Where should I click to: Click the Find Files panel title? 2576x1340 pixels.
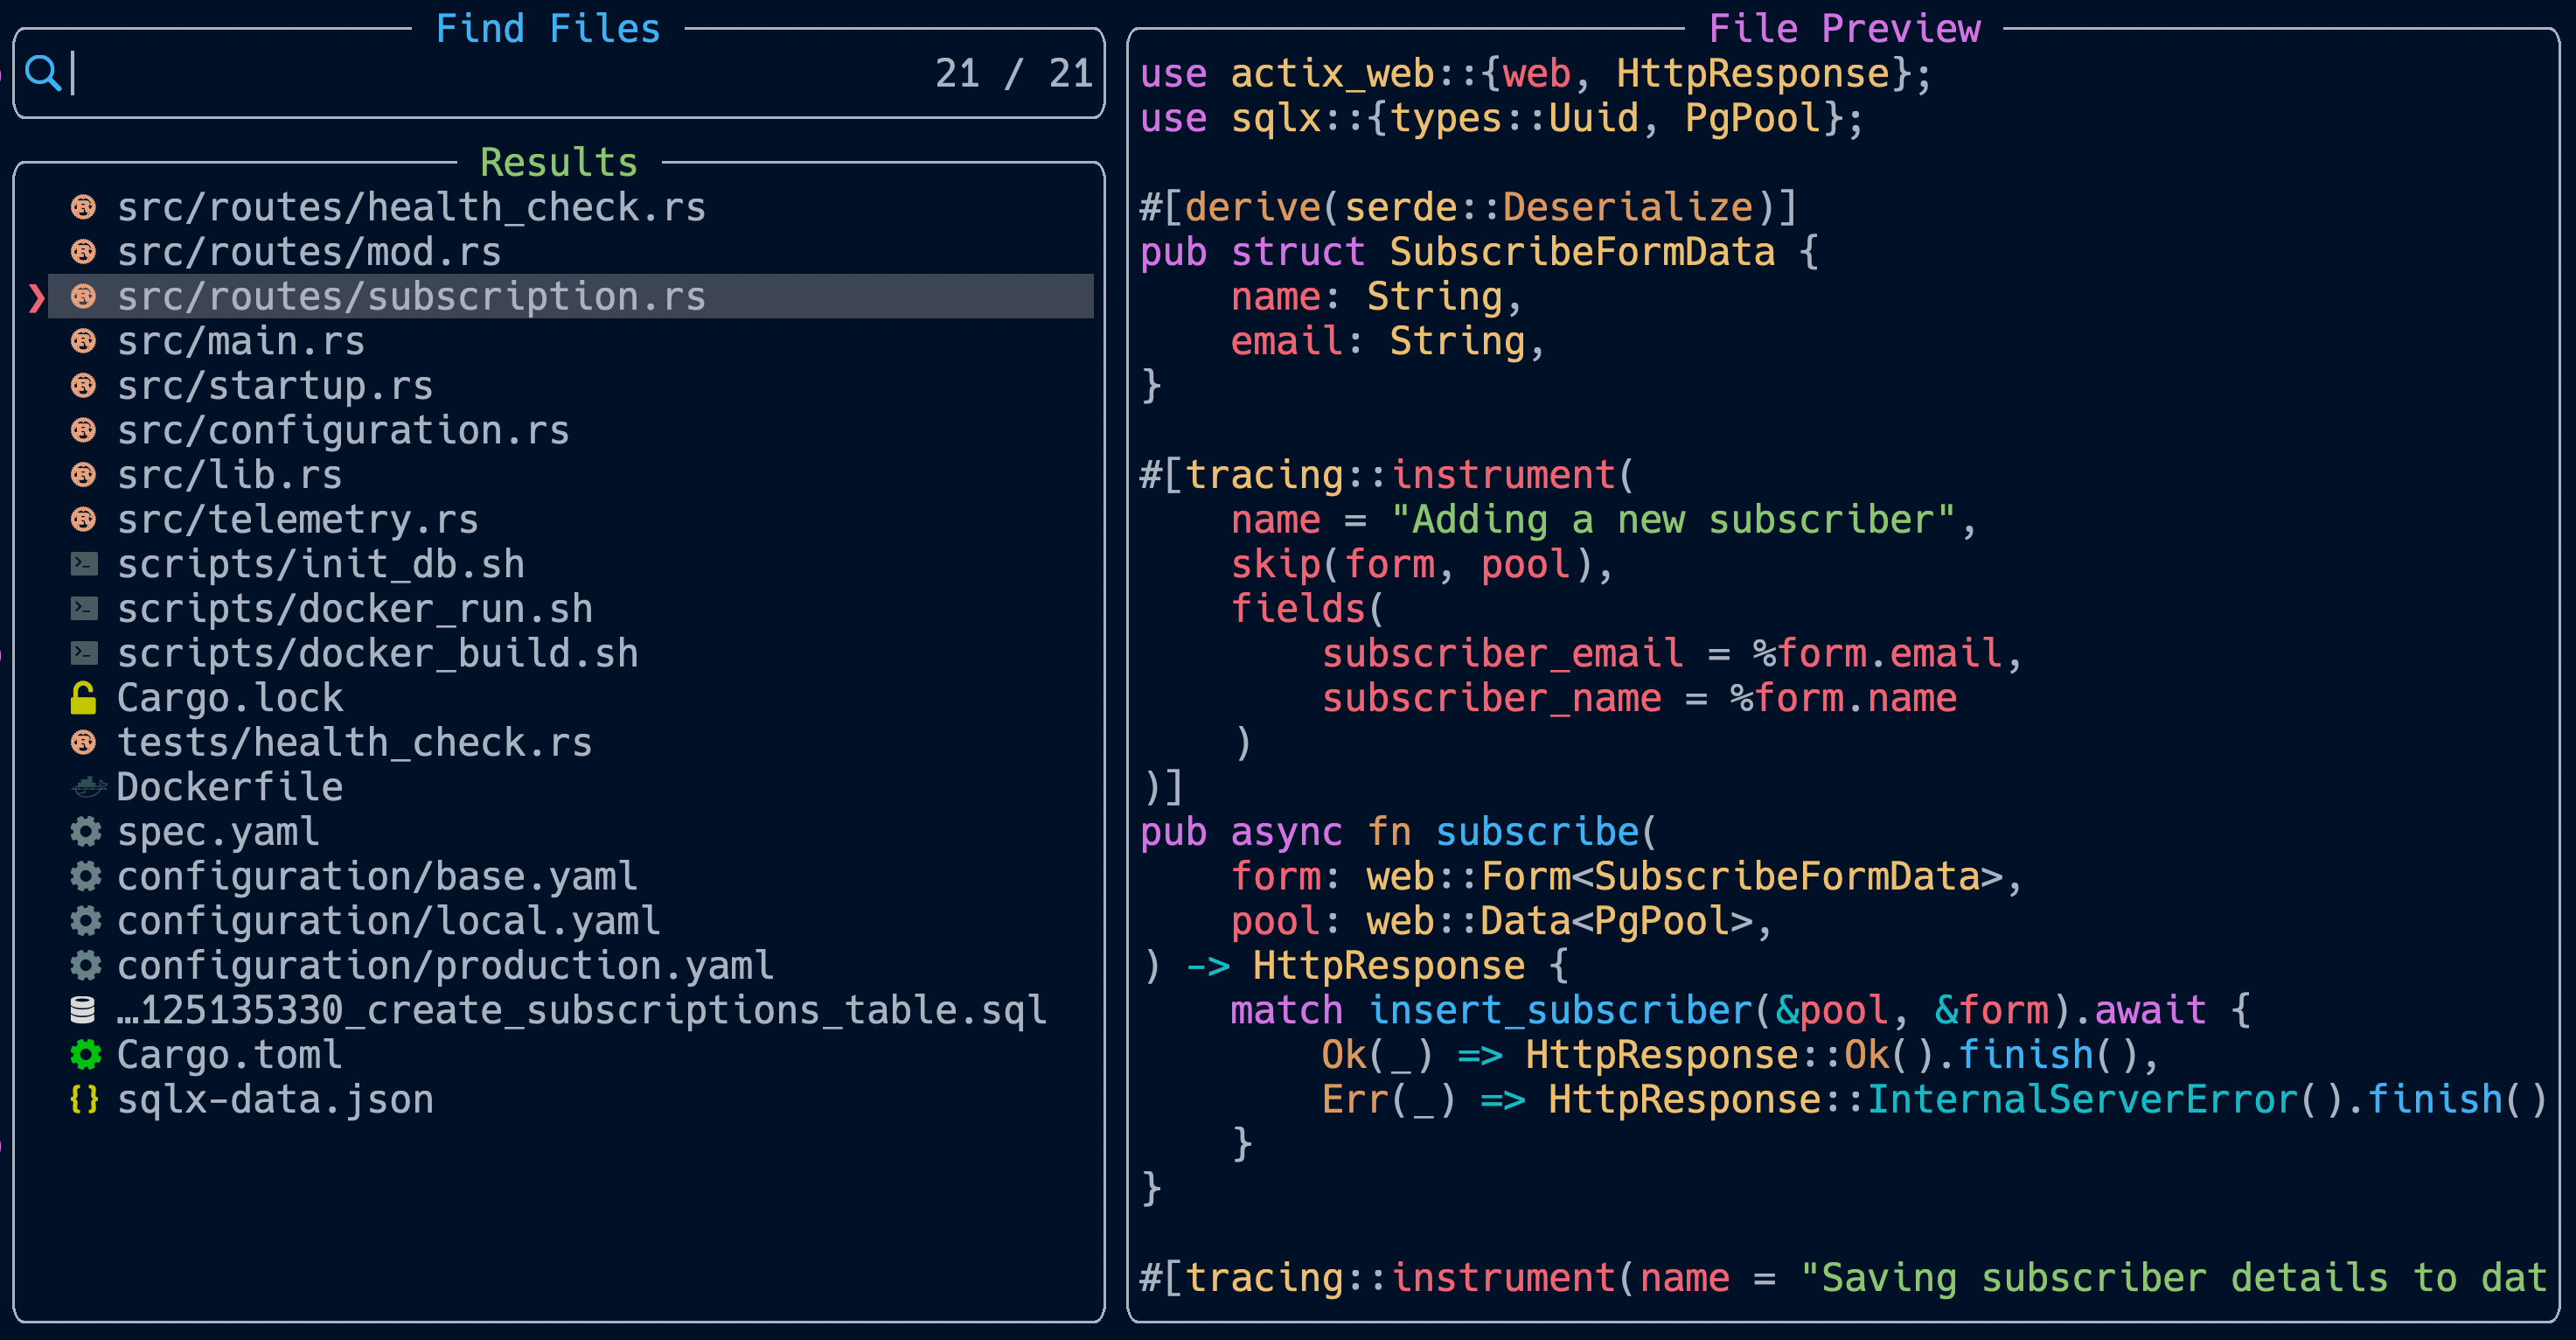pyautogui.click(x=548, y=28)
